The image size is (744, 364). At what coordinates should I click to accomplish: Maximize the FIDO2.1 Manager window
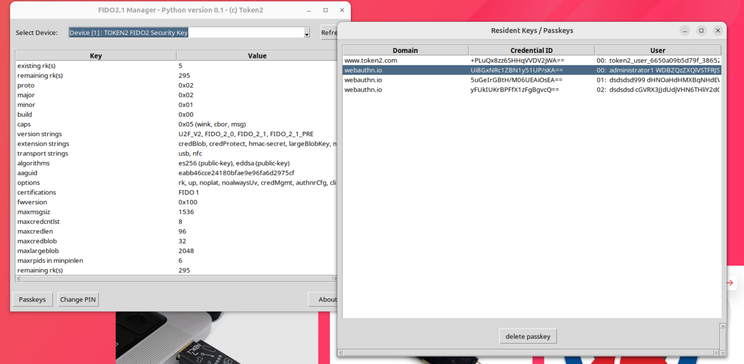tap(325, 11)
